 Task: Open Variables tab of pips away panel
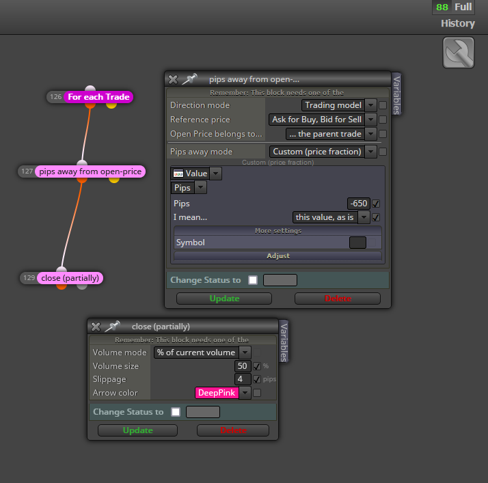point(396,95)
